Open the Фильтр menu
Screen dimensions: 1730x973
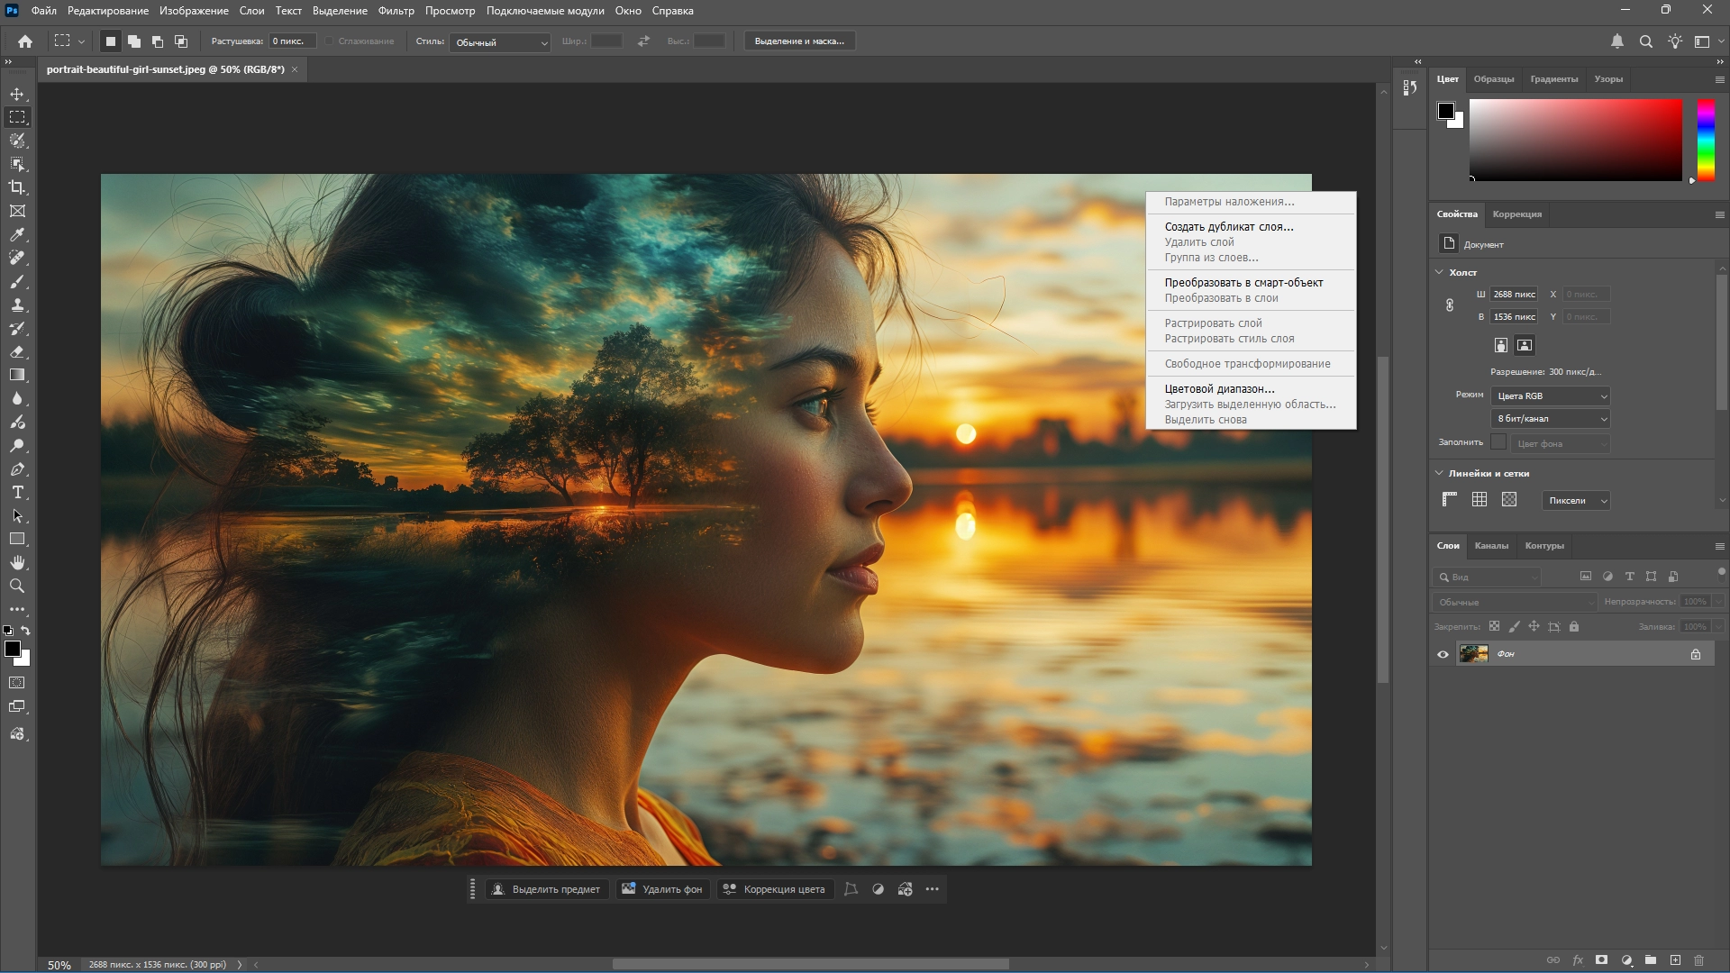pos(396,11)
